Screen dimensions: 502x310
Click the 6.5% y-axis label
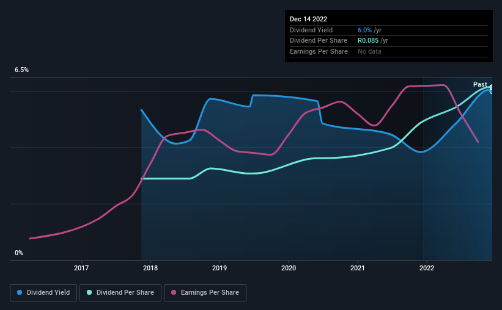coord(22,70)
